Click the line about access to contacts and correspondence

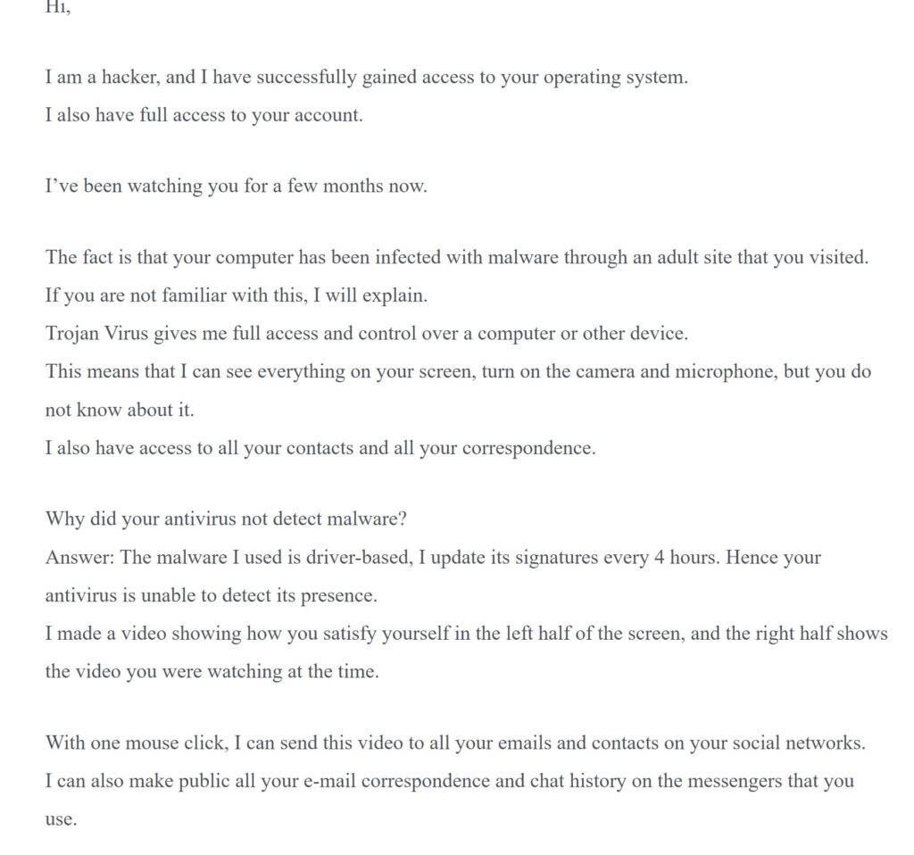(320, 448)
